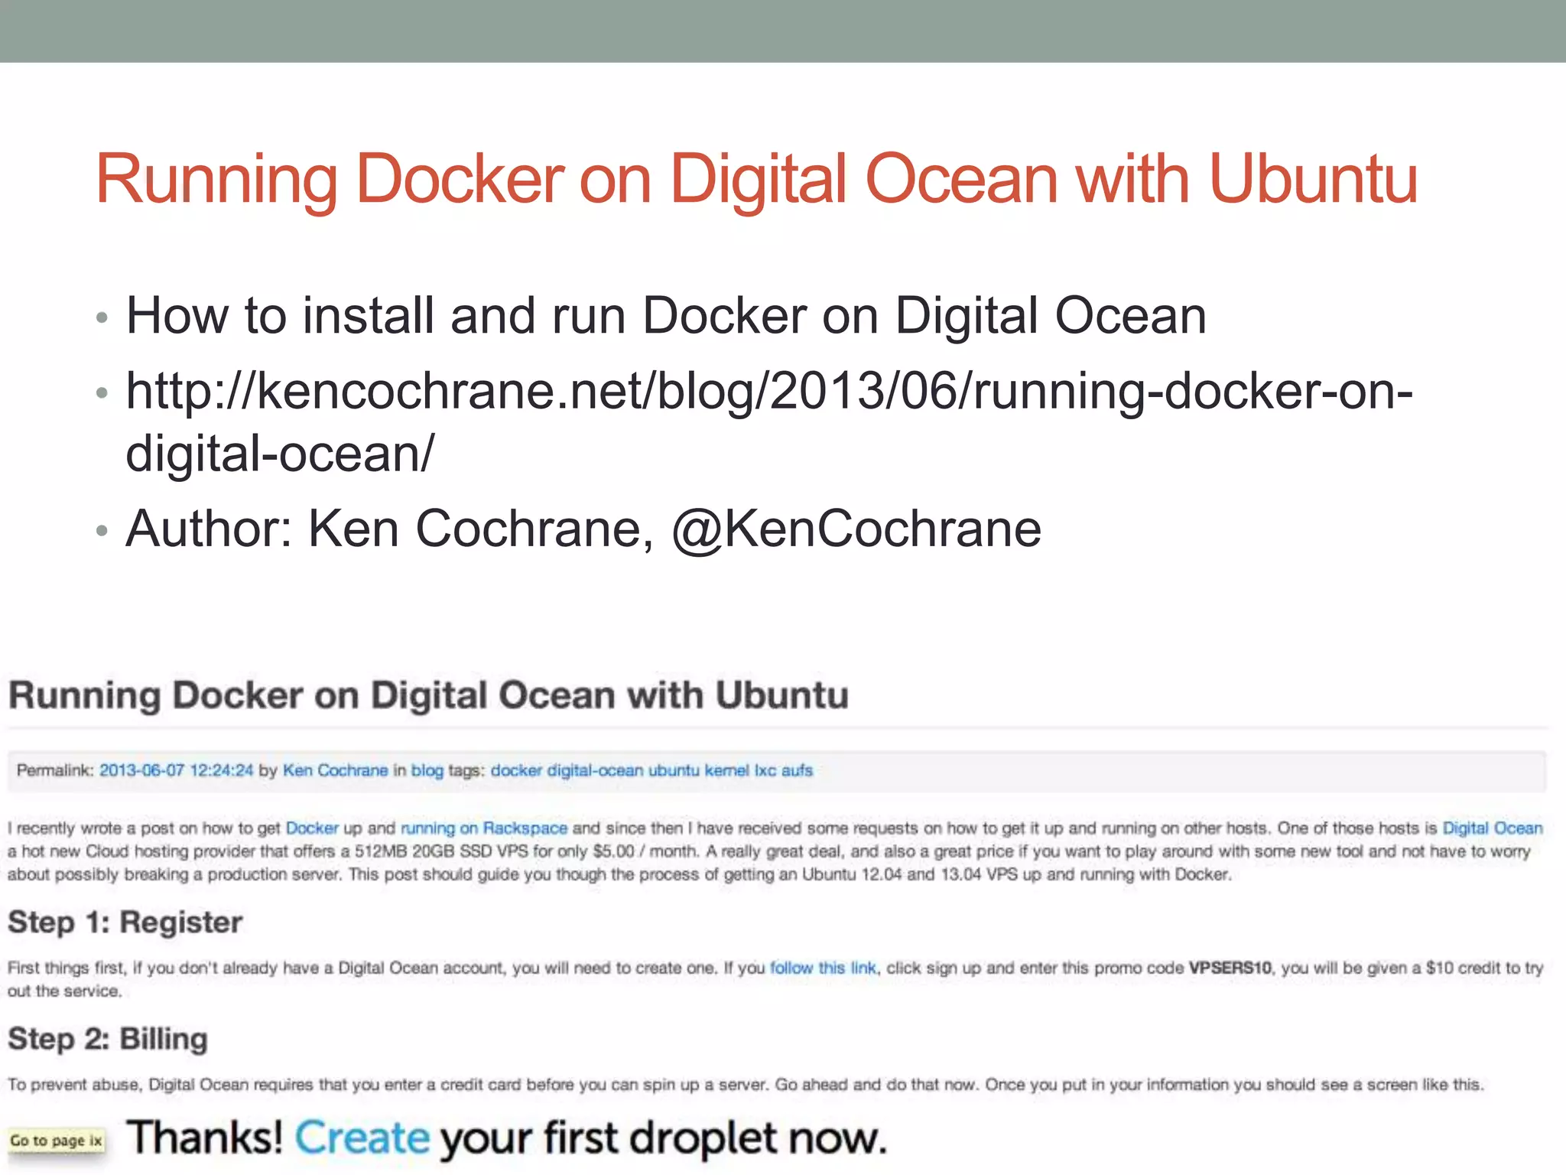Click the Ken Cochrane author link
Screen dimensions: 1566x1175
[x=335, y=770]
